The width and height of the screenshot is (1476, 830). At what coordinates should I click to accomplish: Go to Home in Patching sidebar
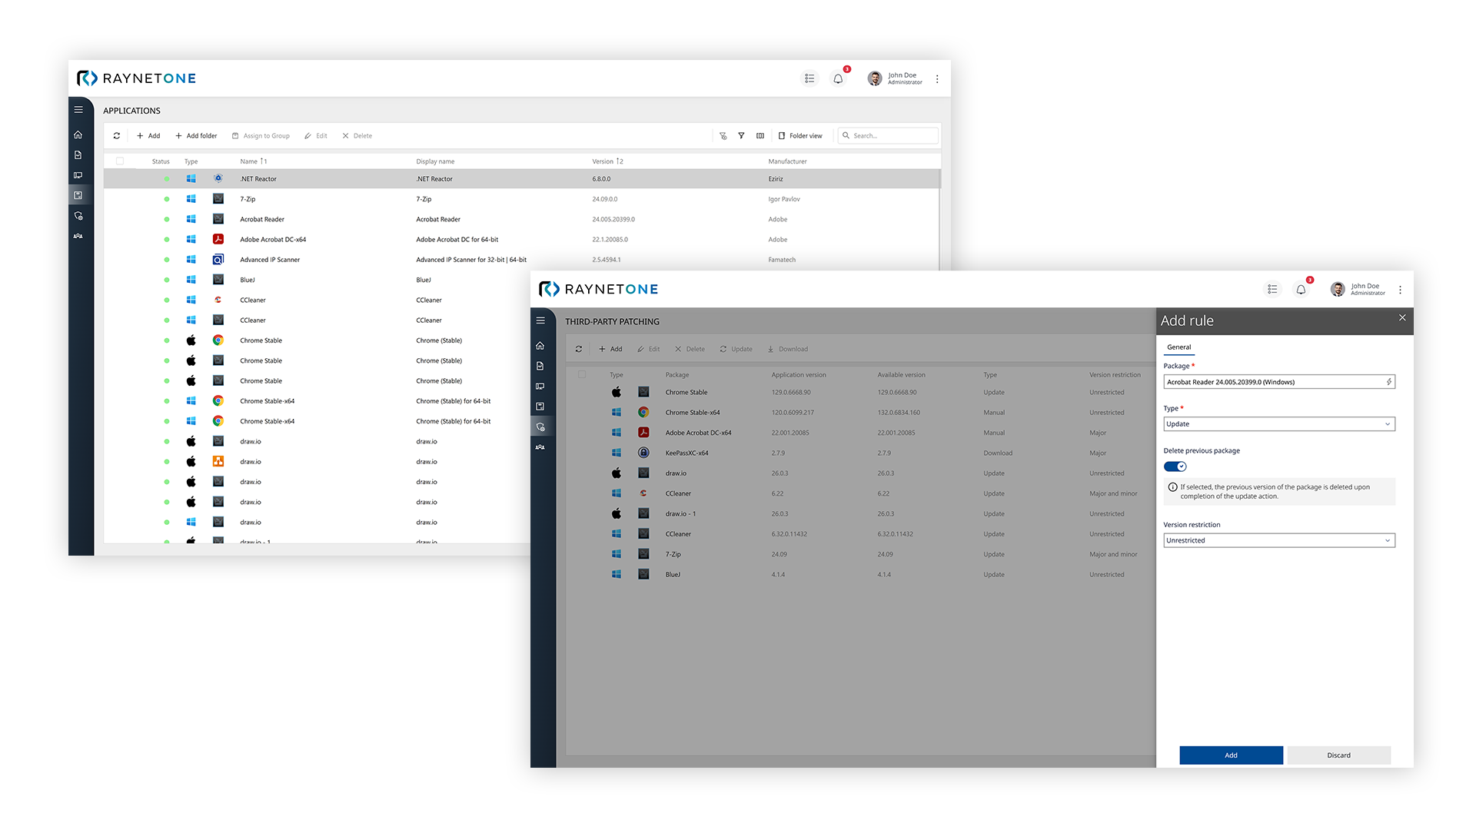(540, 346)
